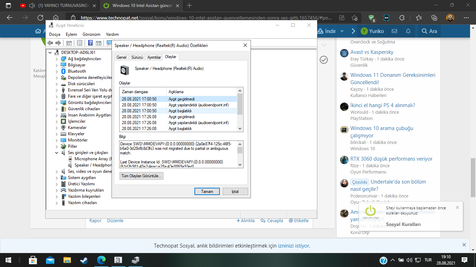The image size is (476, 267).
Task: Expand Ağ bağdaştırıcıları in the device tree
Action: [x=57, y=59]
